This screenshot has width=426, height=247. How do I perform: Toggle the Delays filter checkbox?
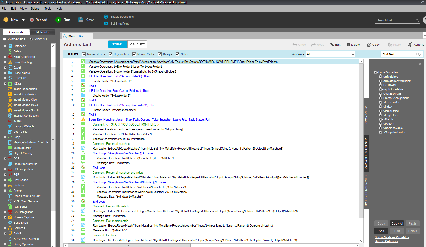pos(160,54)
